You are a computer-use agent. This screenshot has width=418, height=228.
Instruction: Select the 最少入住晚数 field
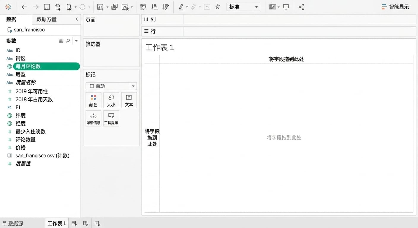[x=31, y=132]
